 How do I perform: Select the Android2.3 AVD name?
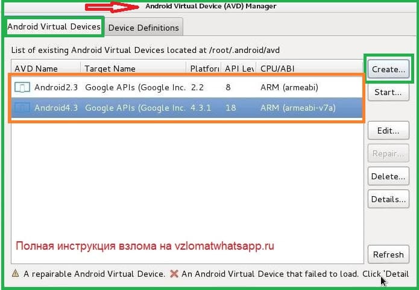[x=56, y=87]
